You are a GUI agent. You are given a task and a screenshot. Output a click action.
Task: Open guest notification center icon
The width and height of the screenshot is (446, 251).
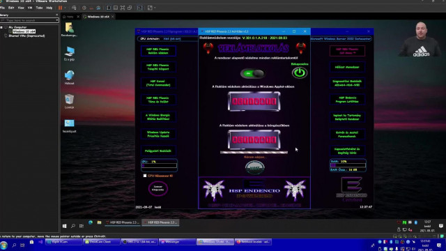[x=441, y=226]
